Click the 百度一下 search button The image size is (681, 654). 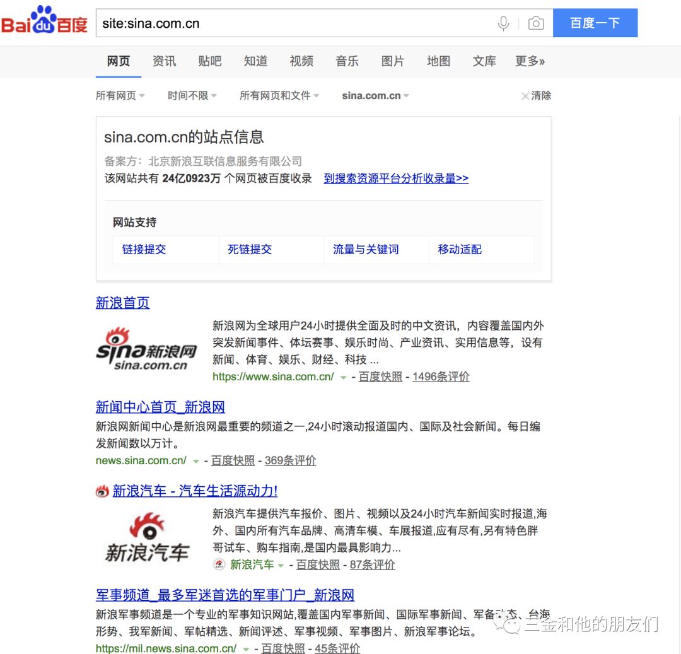click(595, 23)
